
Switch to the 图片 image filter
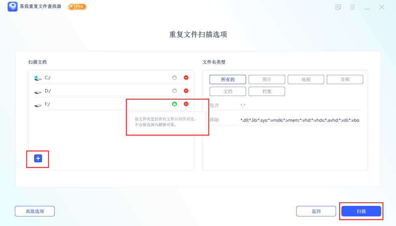point(267,79)
